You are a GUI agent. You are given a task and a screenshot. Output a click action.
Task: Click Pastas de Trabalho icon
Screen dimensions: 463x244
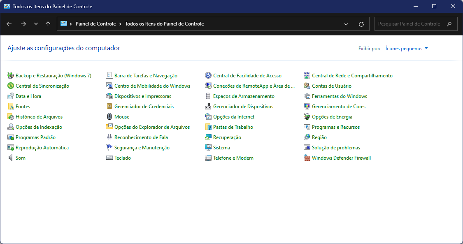208,127
